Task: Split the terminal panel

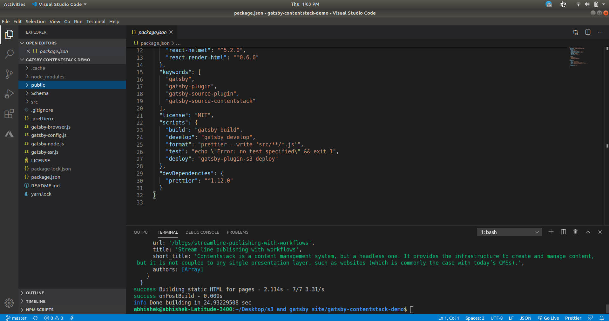Action: pos(563,232)
